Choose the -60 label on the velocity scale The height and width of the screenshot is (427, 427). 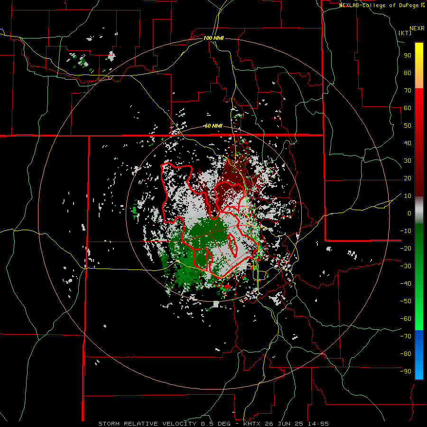tap(406, 319)
